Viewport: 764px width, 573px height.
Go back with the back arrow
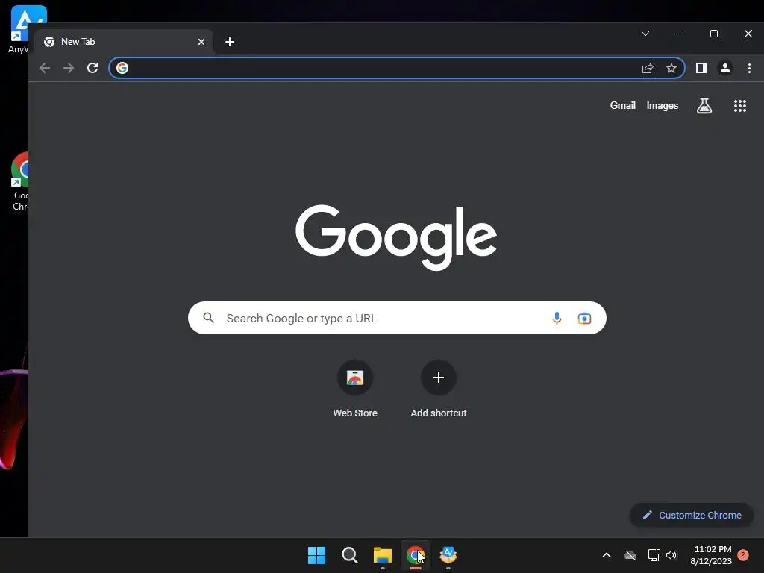pyautogui.click(x=44, y=68)
